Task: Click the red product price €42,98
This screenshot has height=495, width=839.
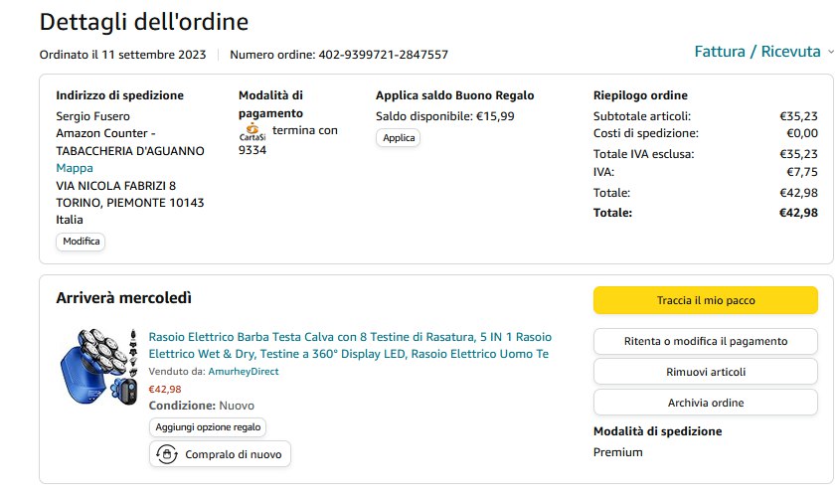Action: point(165,389)
